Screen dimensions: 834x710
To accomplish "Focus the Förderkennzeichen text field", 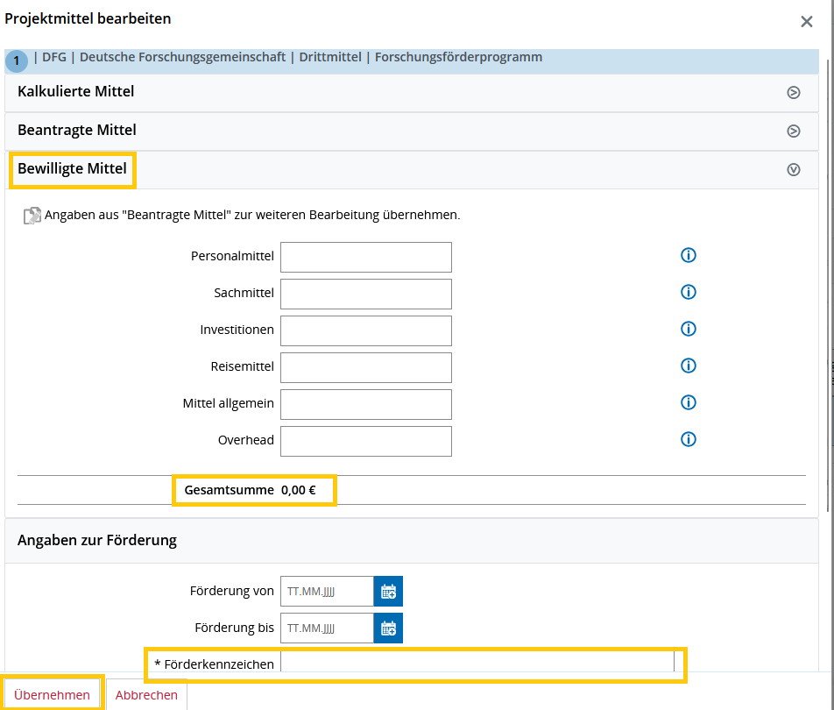I will click(477, 664).
